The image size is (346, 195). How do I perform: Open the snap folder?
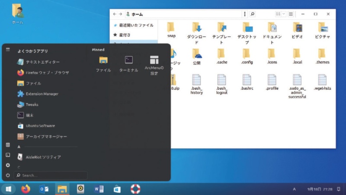point(171,30)
